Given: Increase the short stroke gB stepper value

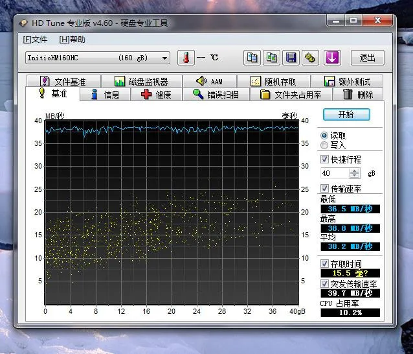Looking at the screenshot, I should tap(354, 171).
